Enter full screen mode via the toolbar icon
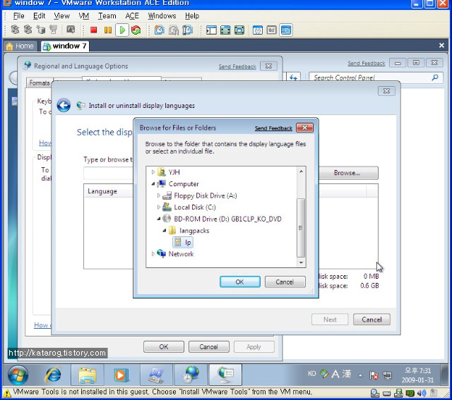Viewport: 452px width, 400px height. [x=225, y=30]
